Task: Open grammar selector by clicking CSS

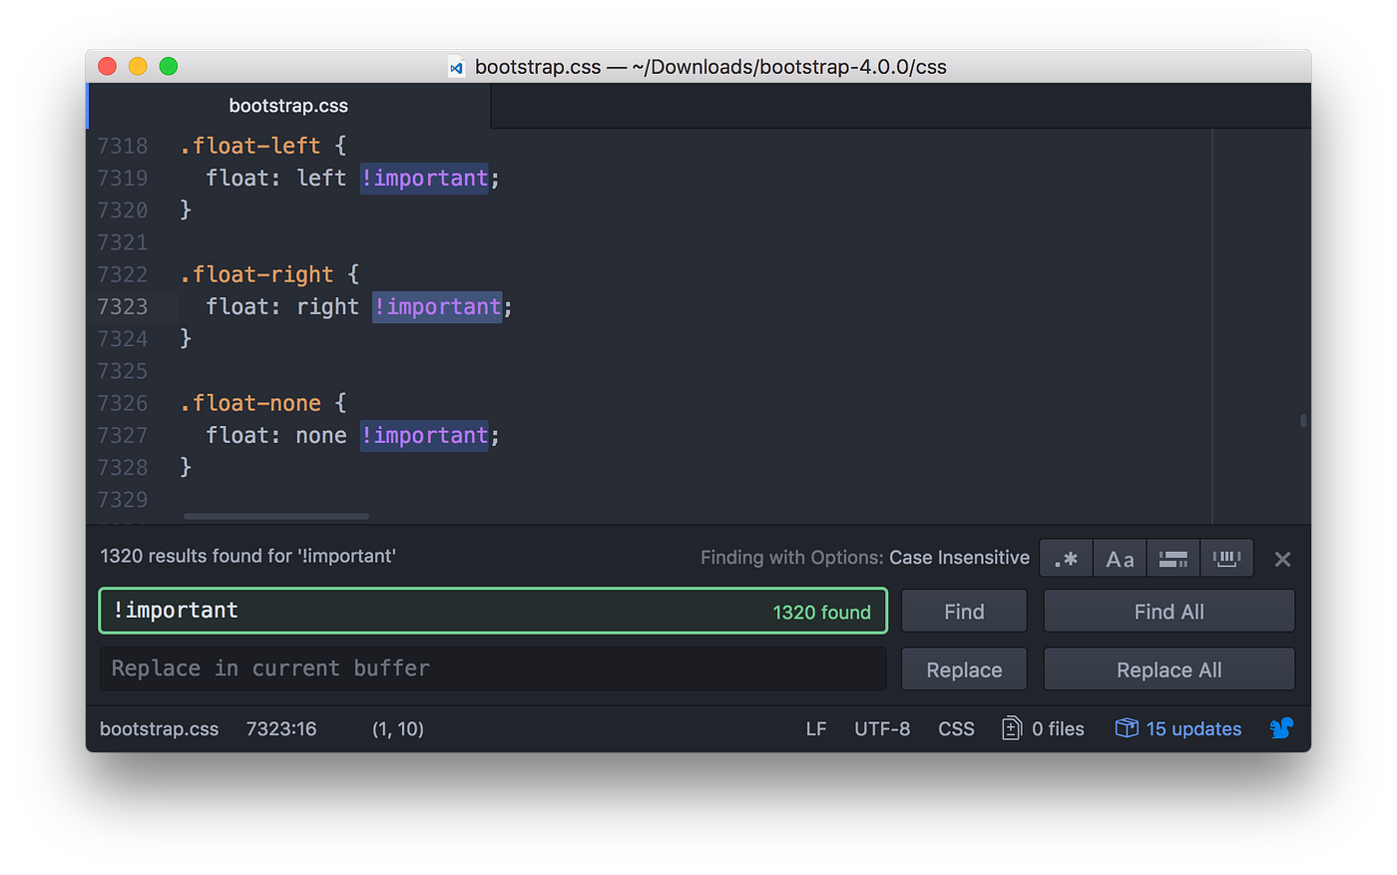Action: pos(956,728)
